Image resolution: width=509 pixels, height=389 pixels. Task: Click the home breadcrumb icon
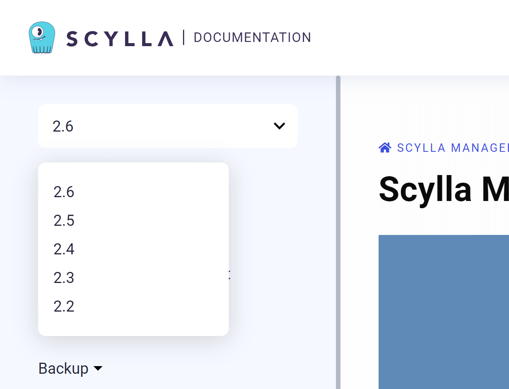point(385,148)
